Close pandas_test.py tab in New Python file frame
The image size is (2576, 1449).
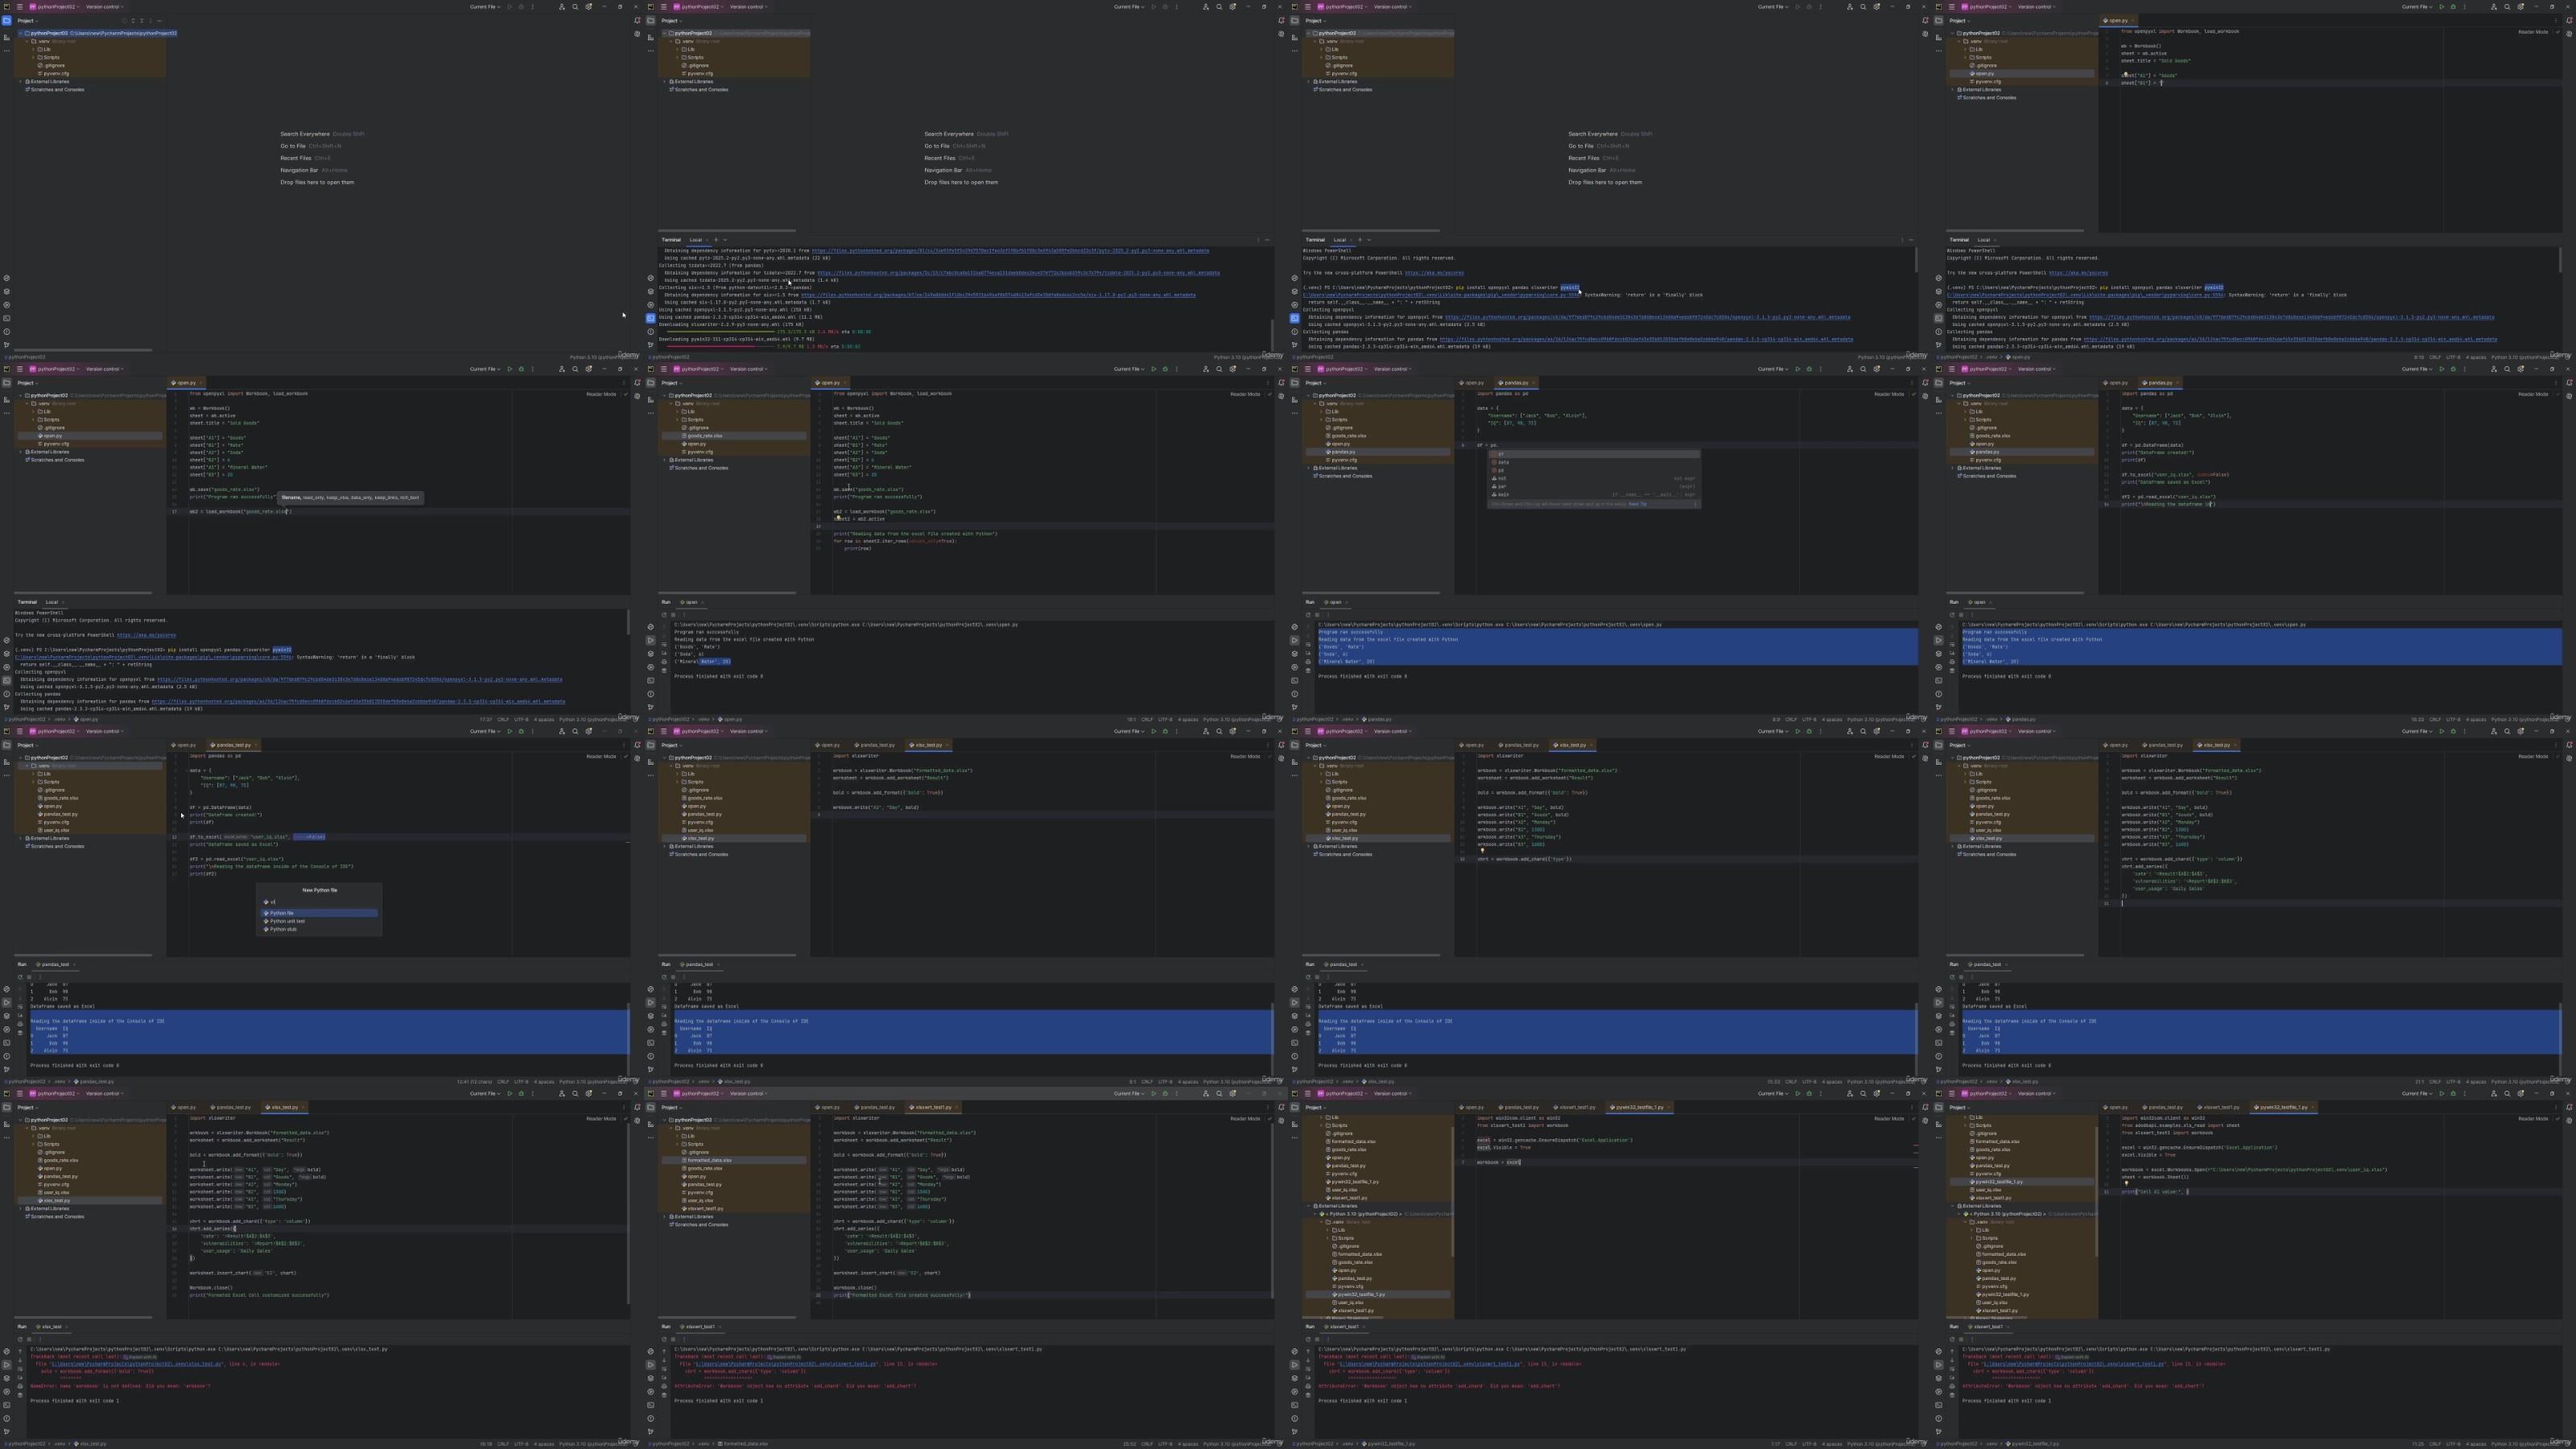pos(256,745)
